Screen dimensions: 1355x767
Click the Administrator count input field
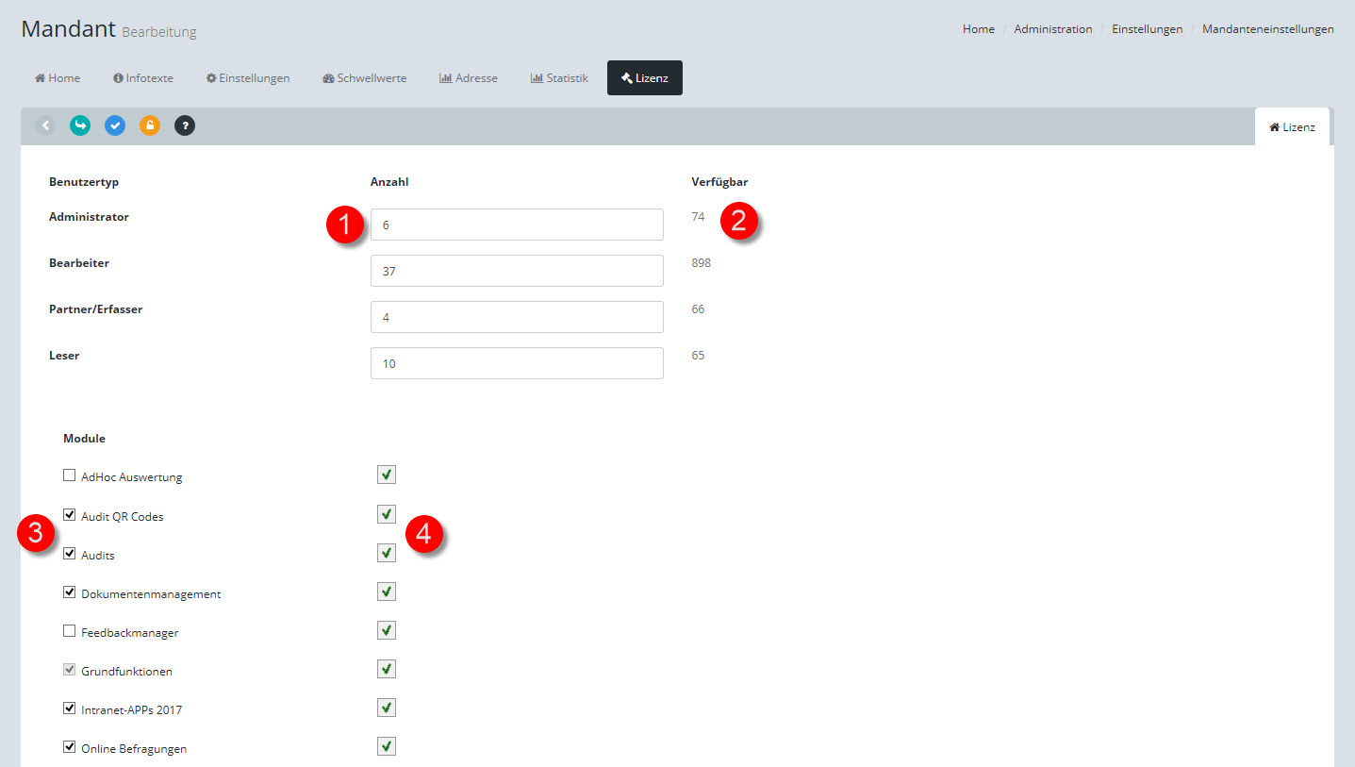pos(517,225)
